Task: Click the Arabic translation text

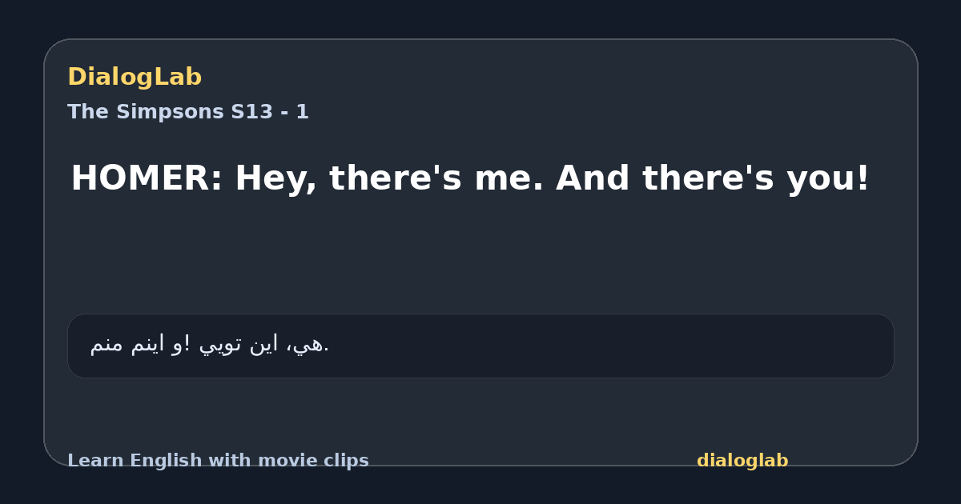Action: tap(210, 345)
